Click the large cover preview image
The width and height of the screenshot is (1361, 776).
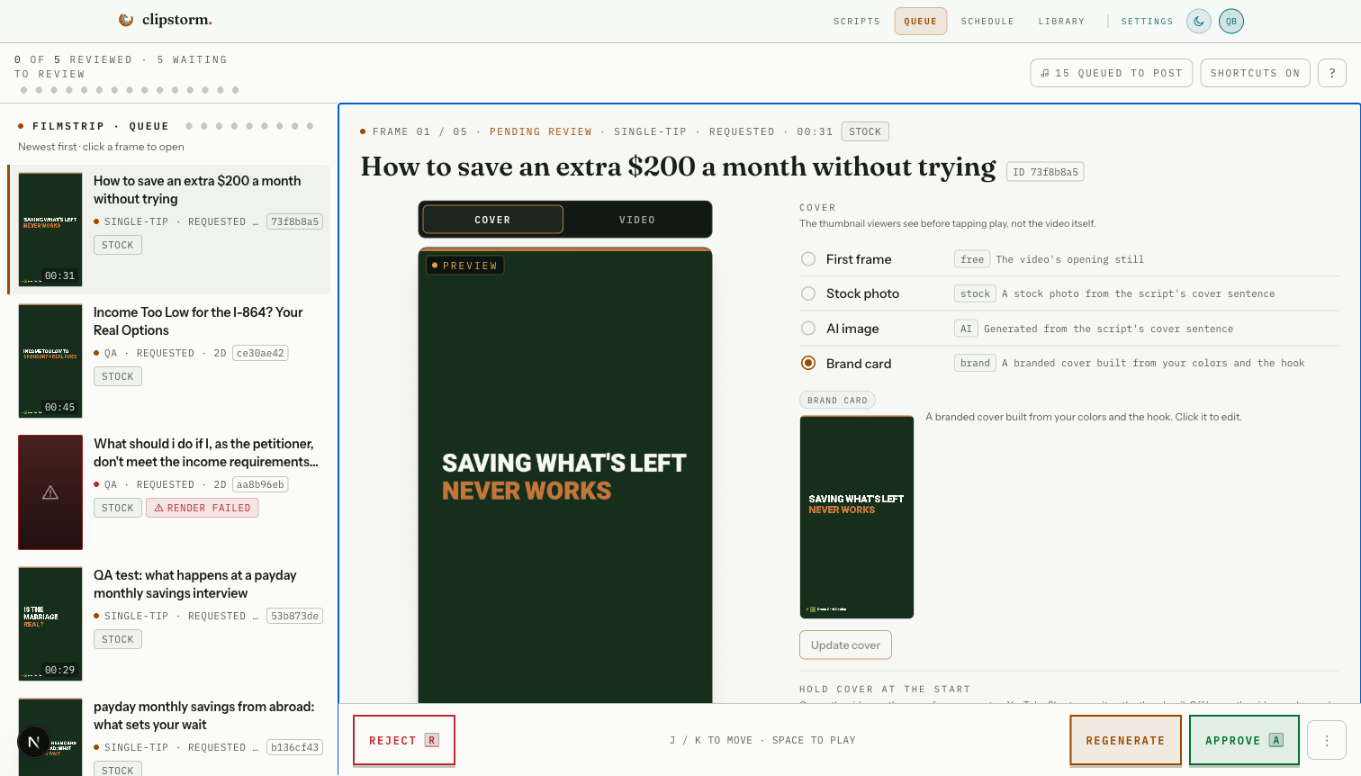[x=565, y=475]
